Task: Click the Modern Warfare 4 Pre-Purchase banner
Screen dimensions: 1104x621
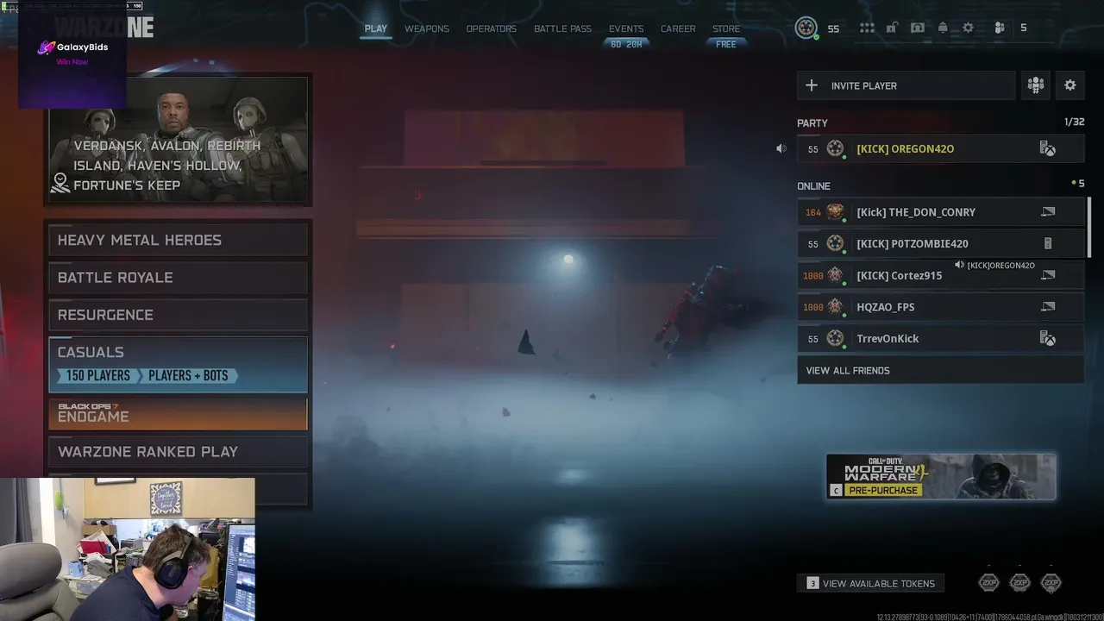Action: tap(941, 477)
